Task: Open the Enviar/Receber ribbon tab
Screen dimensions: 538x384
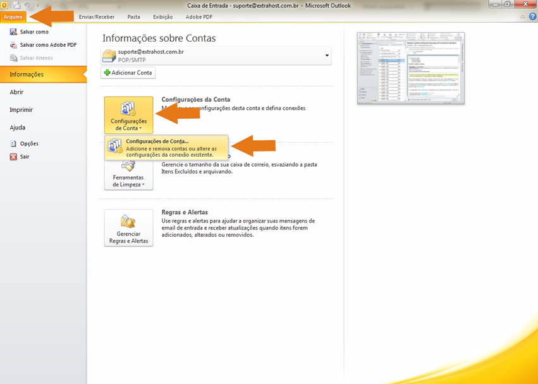Action: [x=97, y=16]
